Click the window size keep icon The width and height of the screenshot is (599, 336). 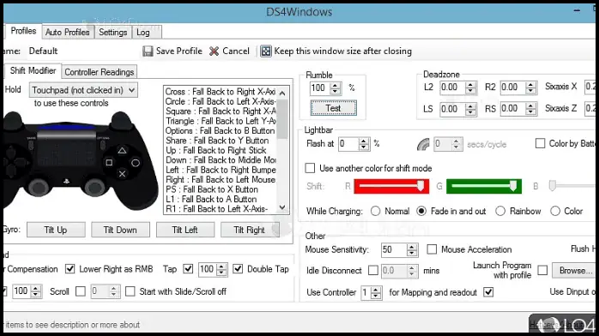266,51
